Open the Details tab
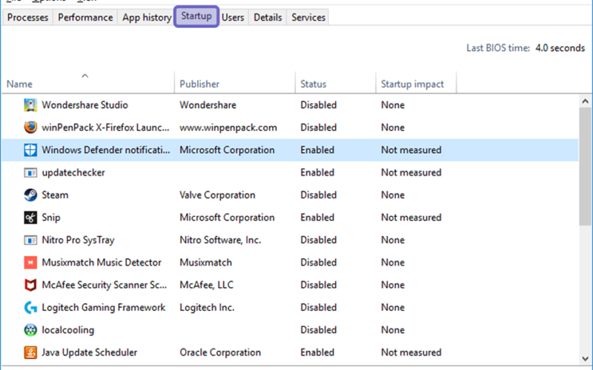The image size is (593, 370). (268, 17)
